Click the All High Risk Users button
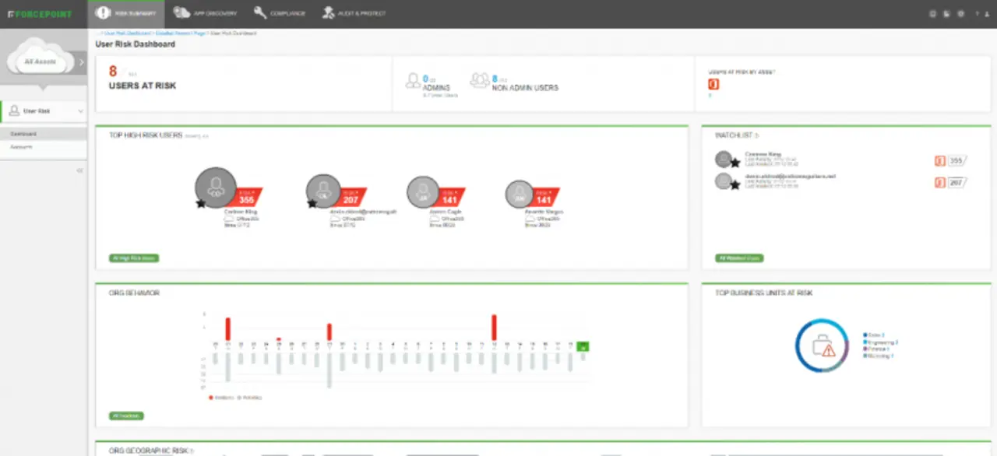The width and height of the screenshot is (997, 456). (x=134, y=258)
